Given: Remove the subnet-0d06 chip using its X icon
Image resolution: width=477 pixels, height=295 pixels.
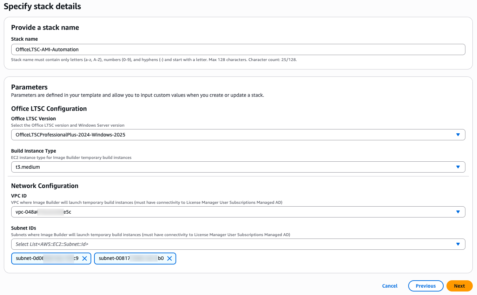Looking at the screenshot, I should 84,258.
